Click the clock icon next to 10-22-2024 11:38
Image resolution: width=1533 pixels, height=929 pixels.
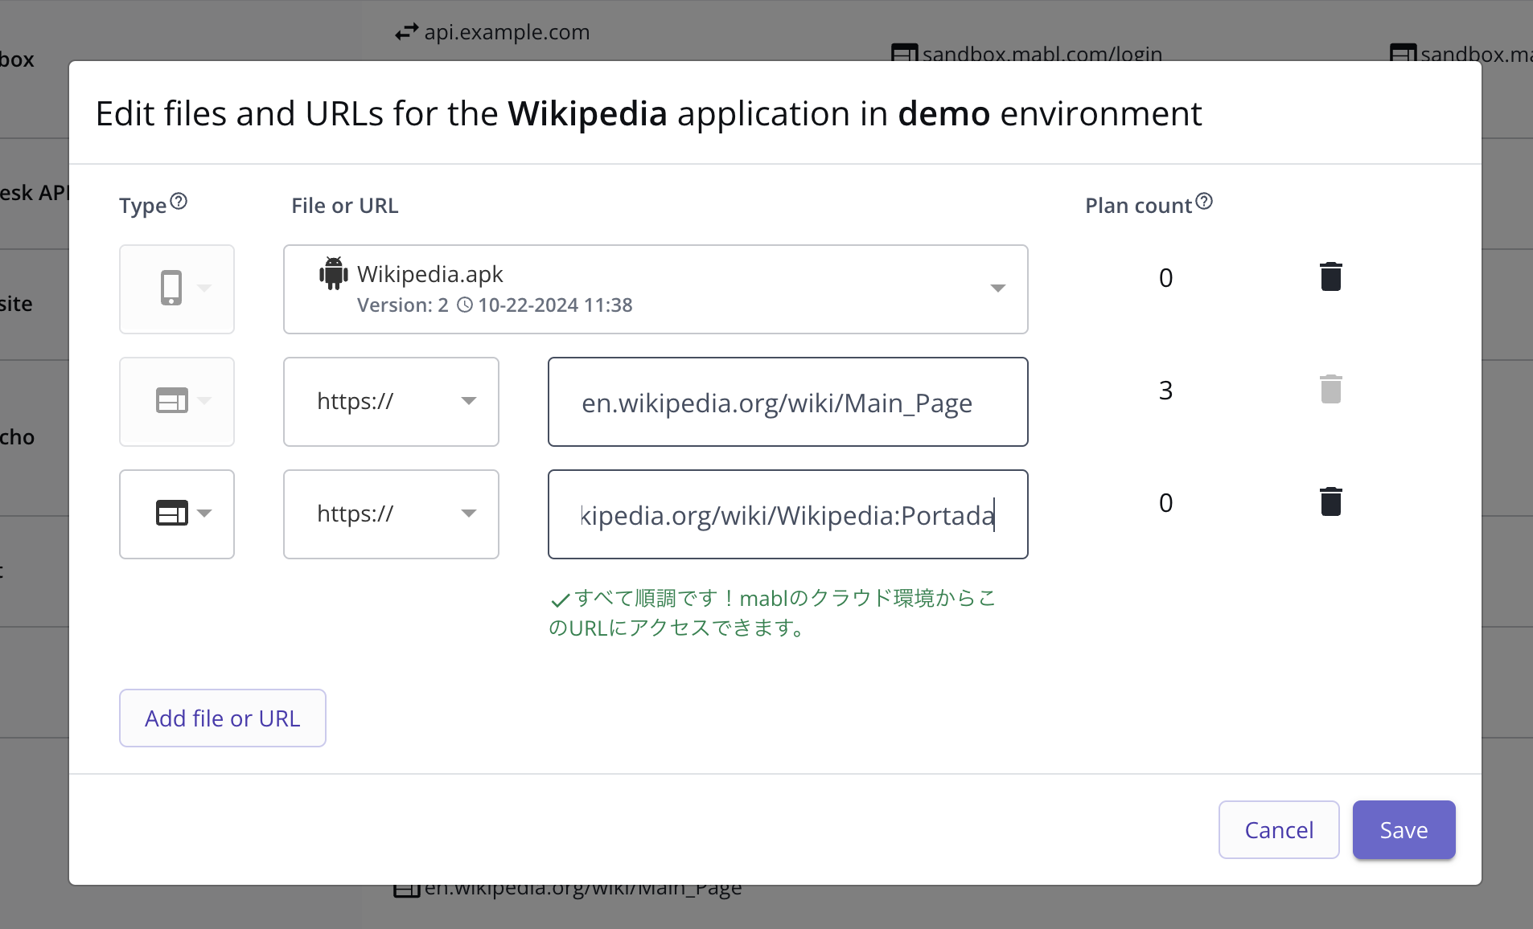click(x=465, y=305)
